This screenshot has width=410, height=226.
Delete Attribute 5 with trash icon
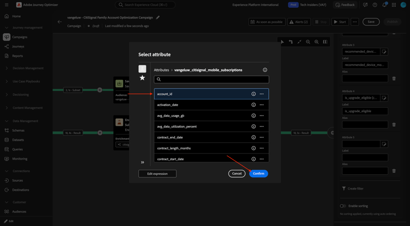(394, 171)
